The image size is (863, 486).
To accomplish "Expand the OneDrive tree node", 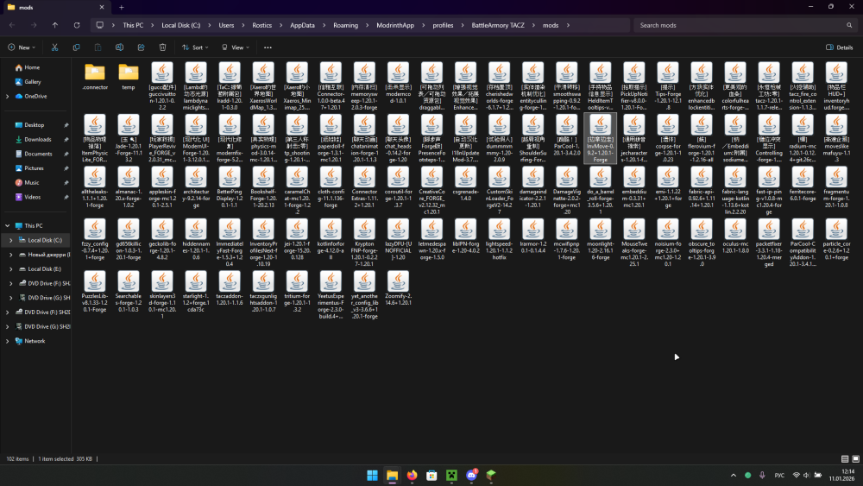I will 7,97.
